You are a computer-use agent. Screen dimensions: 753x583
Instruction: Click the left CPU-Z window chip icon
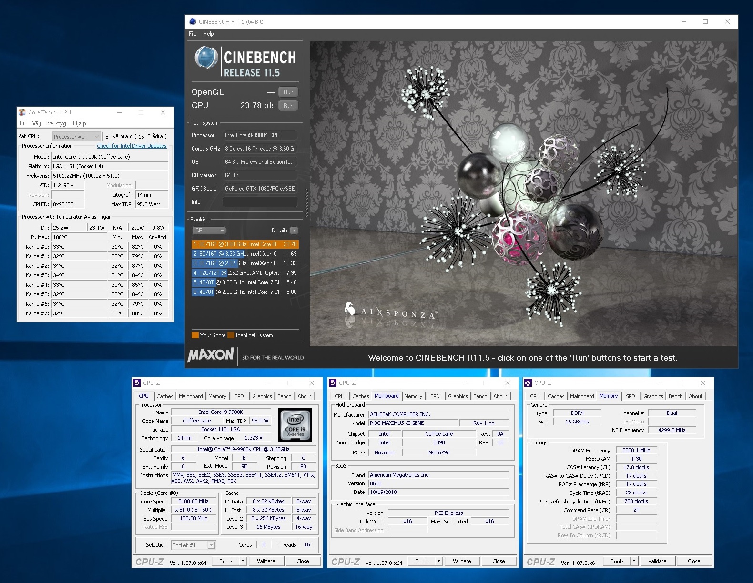(x=137, y=383)
